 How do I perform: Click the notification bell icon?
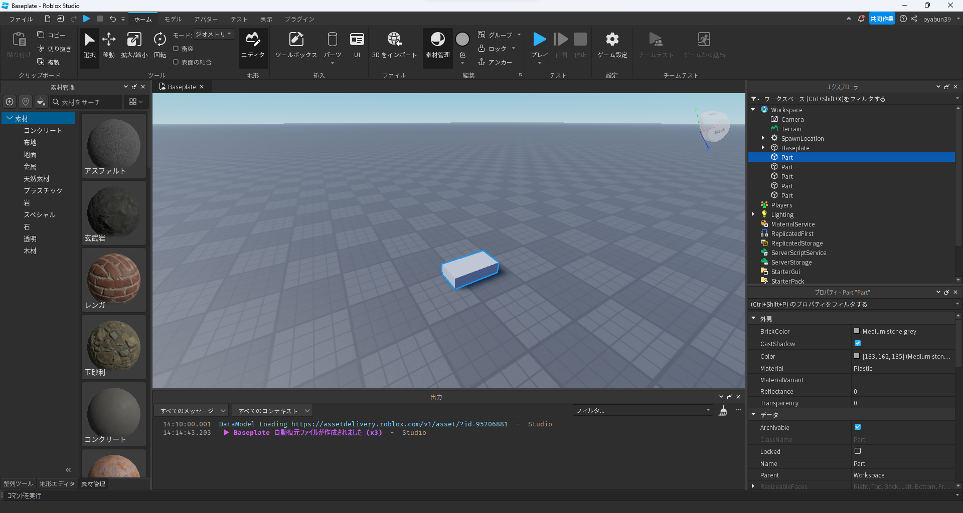coord(861,19)
